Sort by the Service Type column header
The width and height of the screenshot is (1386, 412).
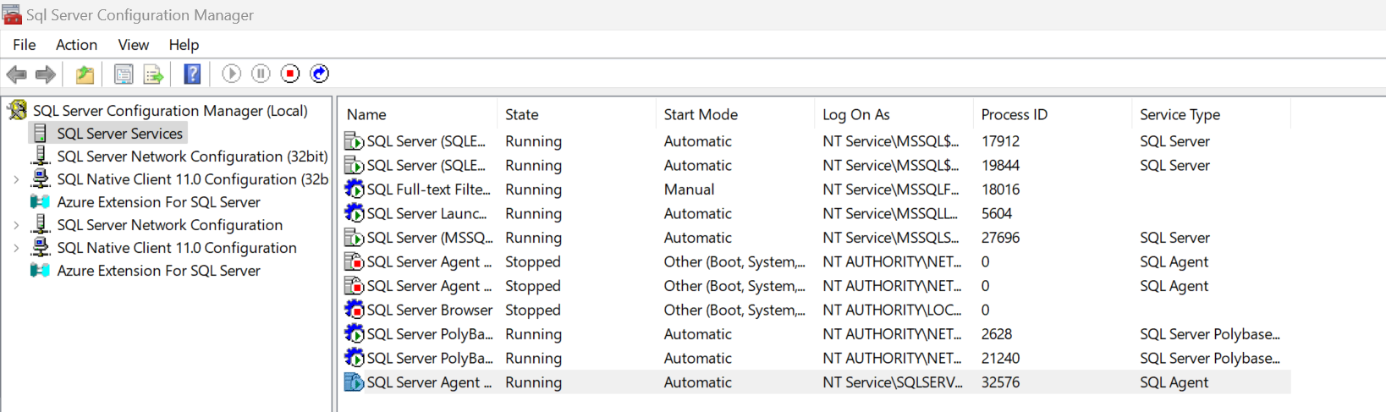[1180, 115]
